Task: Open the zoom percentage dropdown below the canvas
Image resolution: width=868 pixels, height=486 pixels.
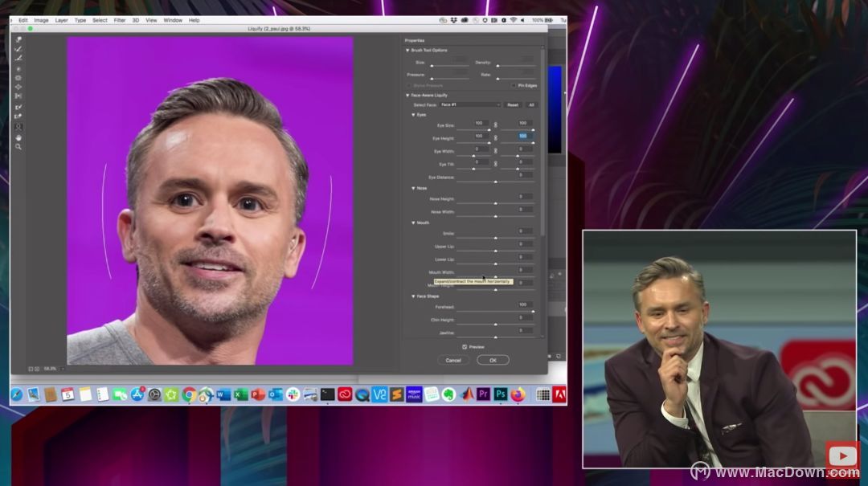Action: (x=63, y=369)
